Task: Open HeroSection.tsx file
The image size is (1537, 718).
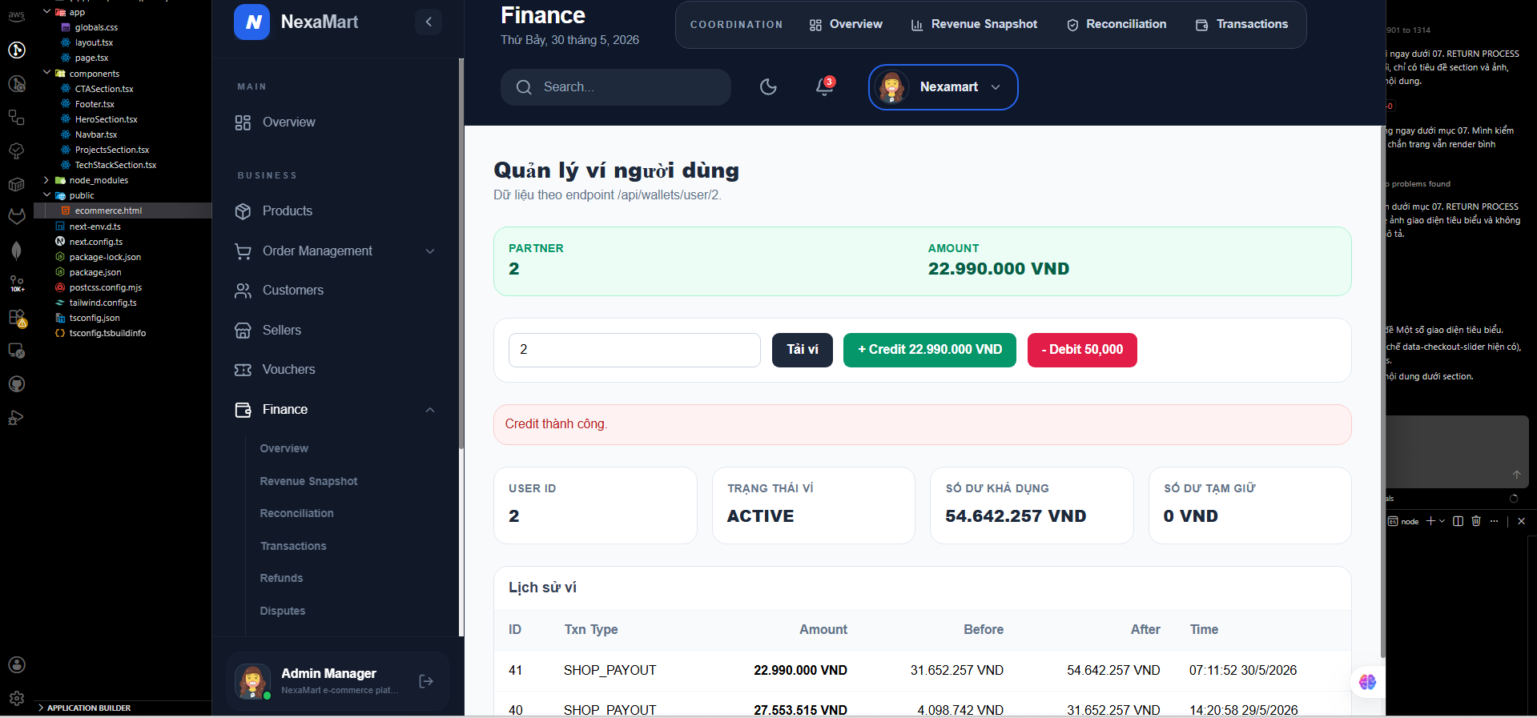Action: pos(106,119)
